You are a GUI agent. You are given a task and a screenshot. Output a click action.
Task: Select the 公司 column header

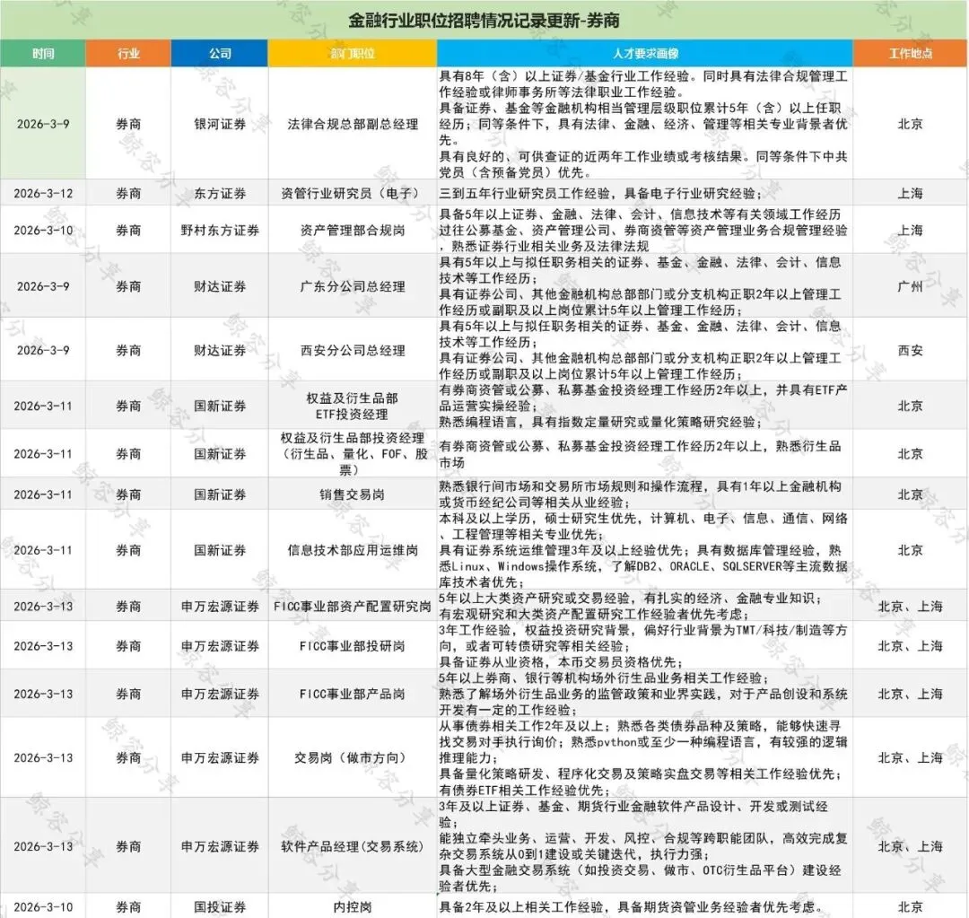tap(220, 54)
